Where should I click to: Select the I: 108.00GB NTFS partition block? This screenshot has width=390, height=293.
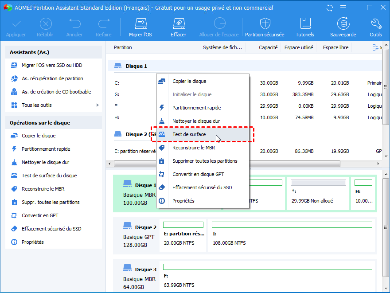pyautogui.click(x=292, y=237)
